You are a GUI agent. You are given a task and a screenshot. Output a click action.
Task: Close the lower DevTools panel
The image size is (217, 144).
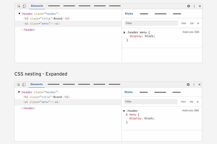pos(199,84)
